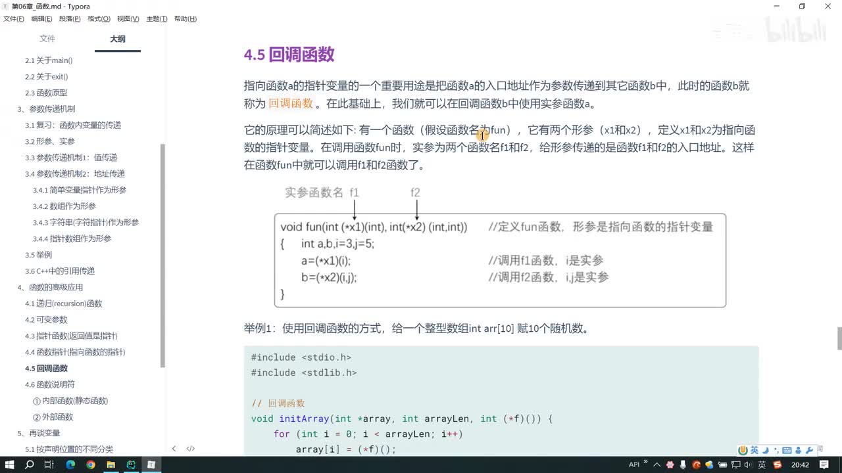Jump to outline heading 3.5 举例
The height and width of the screenshot is (473, 842).
(x=38, y=255)
